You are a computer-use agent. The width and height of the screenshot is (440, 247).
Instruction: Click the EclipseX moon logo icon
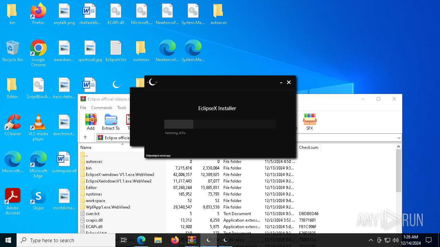click(x=152, y=82)
